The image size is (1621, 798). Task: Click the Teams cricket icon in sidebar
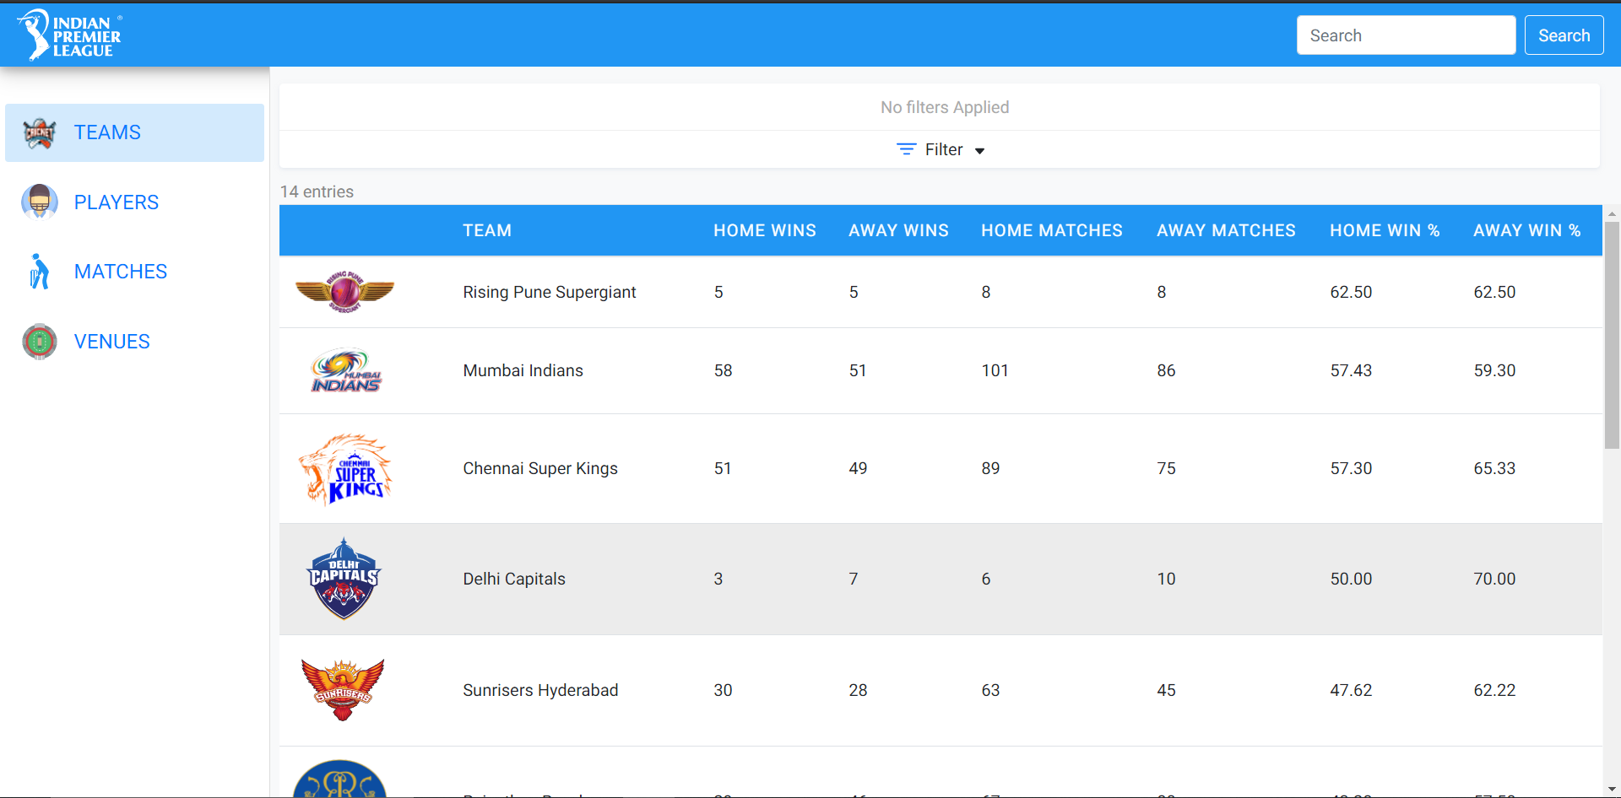click(39, 133)
